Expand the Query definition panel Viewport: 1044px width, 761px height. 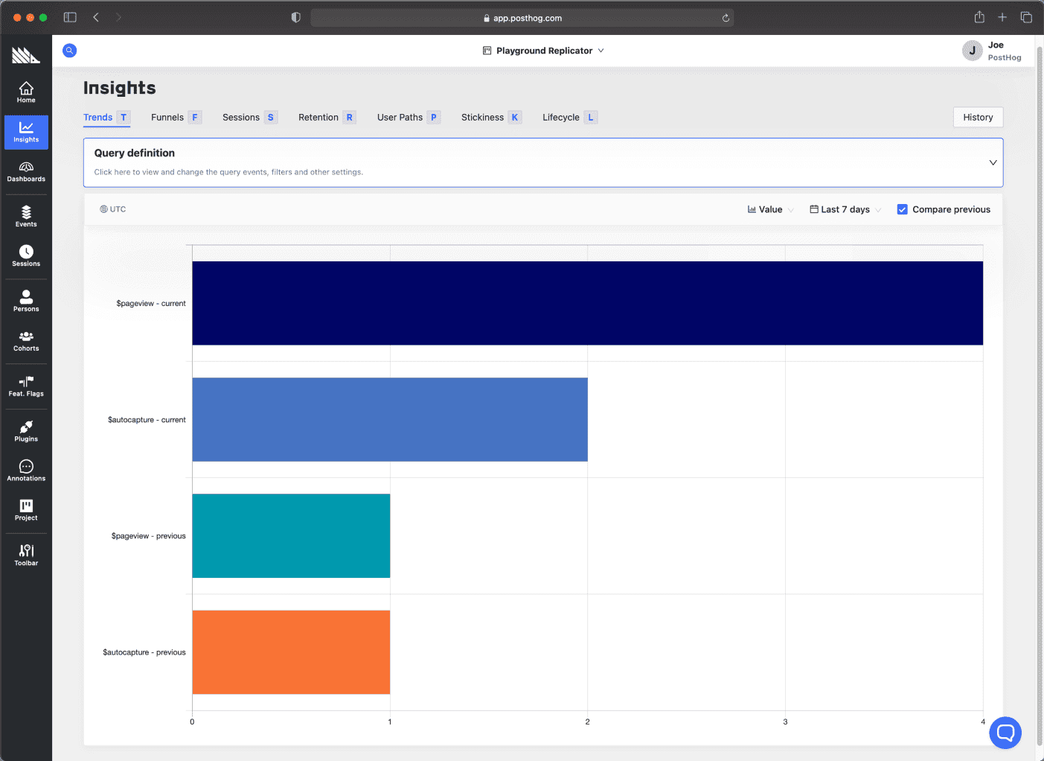click(x=992, y=162)
